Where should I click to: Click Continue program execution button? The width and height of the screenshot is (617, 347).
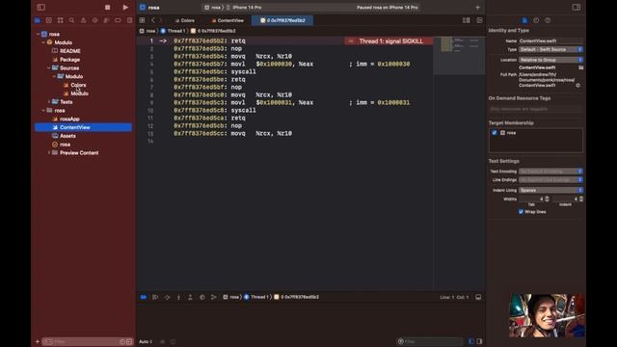[155, 297]
